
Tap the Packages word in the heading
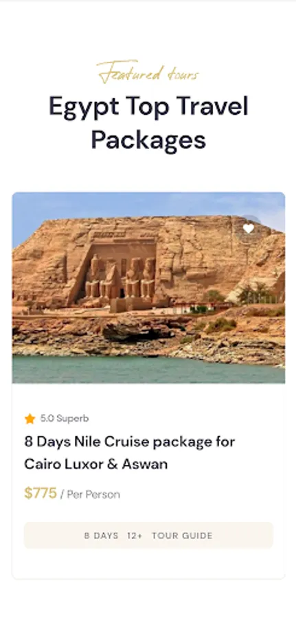coord(148,140)
